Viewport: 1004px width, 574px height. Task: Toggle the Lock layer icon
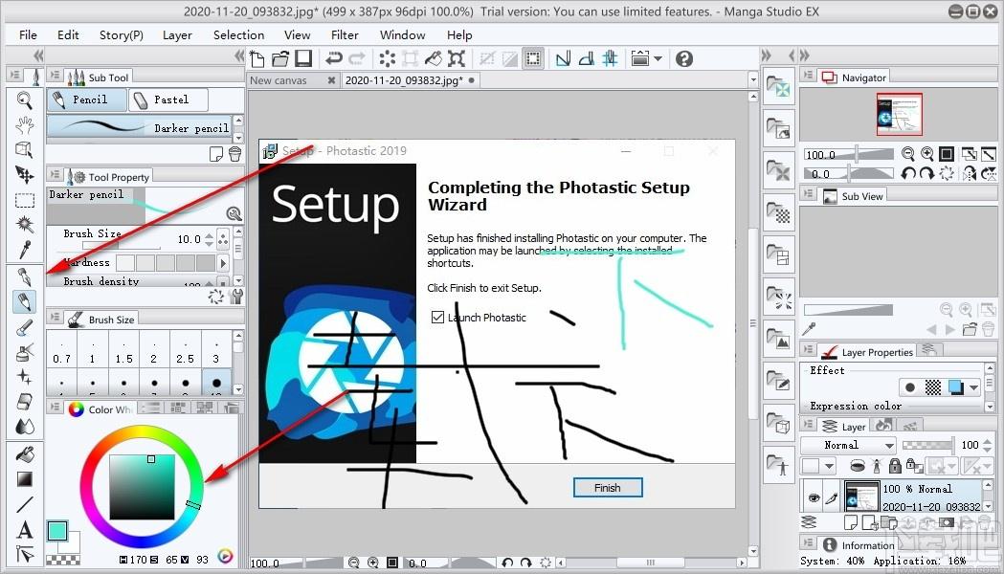point(895,465)
